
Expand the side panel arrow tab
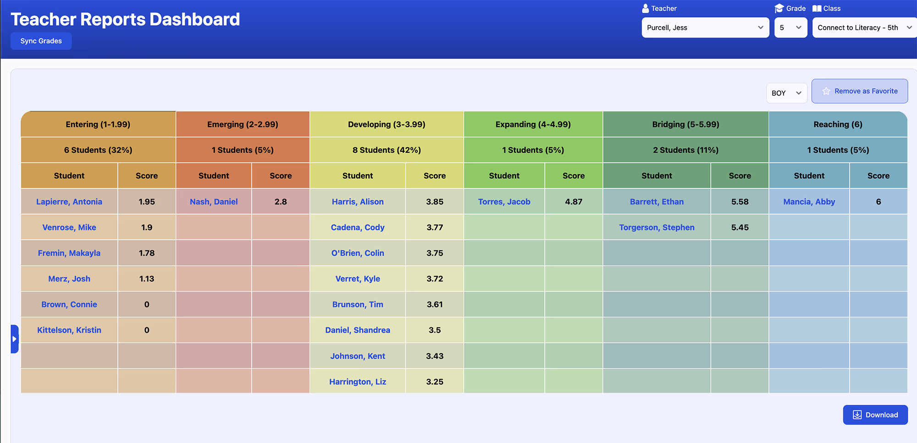[15, 339]
